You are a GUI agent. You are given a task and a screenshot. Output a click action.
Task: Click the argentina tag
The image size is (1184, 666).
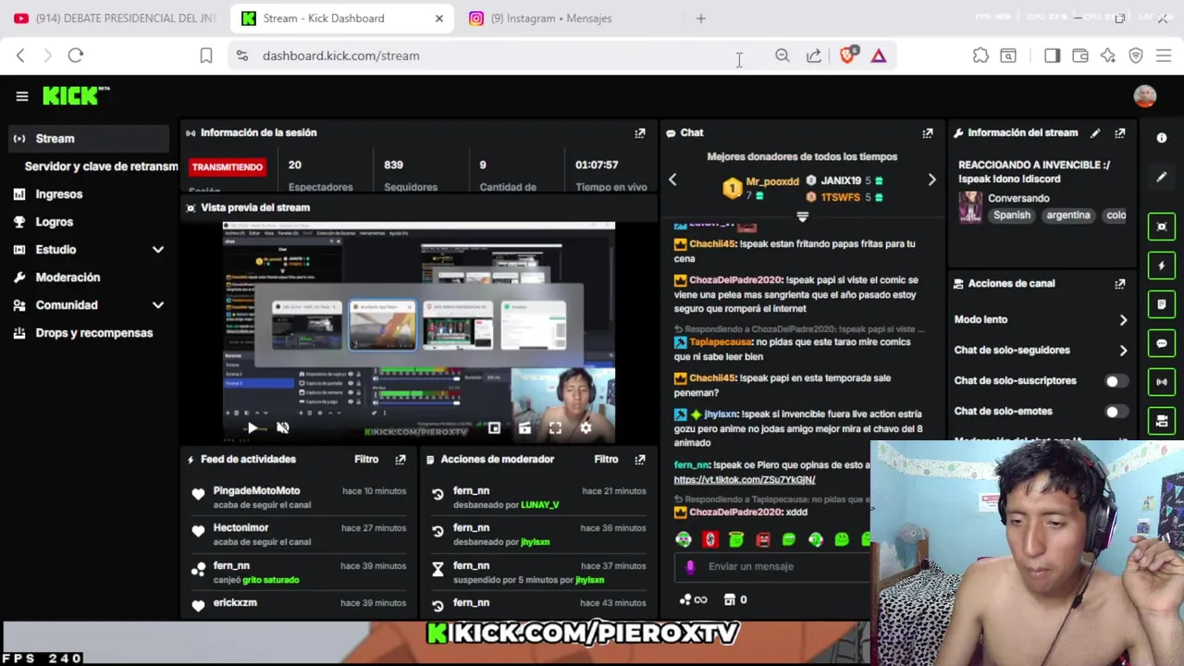[x=1068, y=216]
